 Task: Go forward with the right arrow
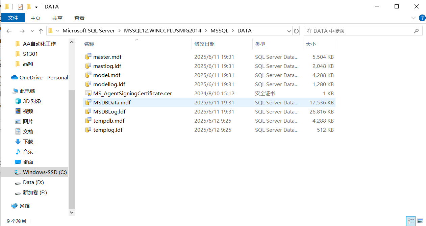[x=22, y=31]
